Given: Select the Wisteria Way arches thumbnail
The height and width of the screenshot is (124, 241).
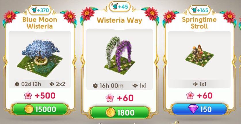Looking at the screenshot, I should (120, 55).
